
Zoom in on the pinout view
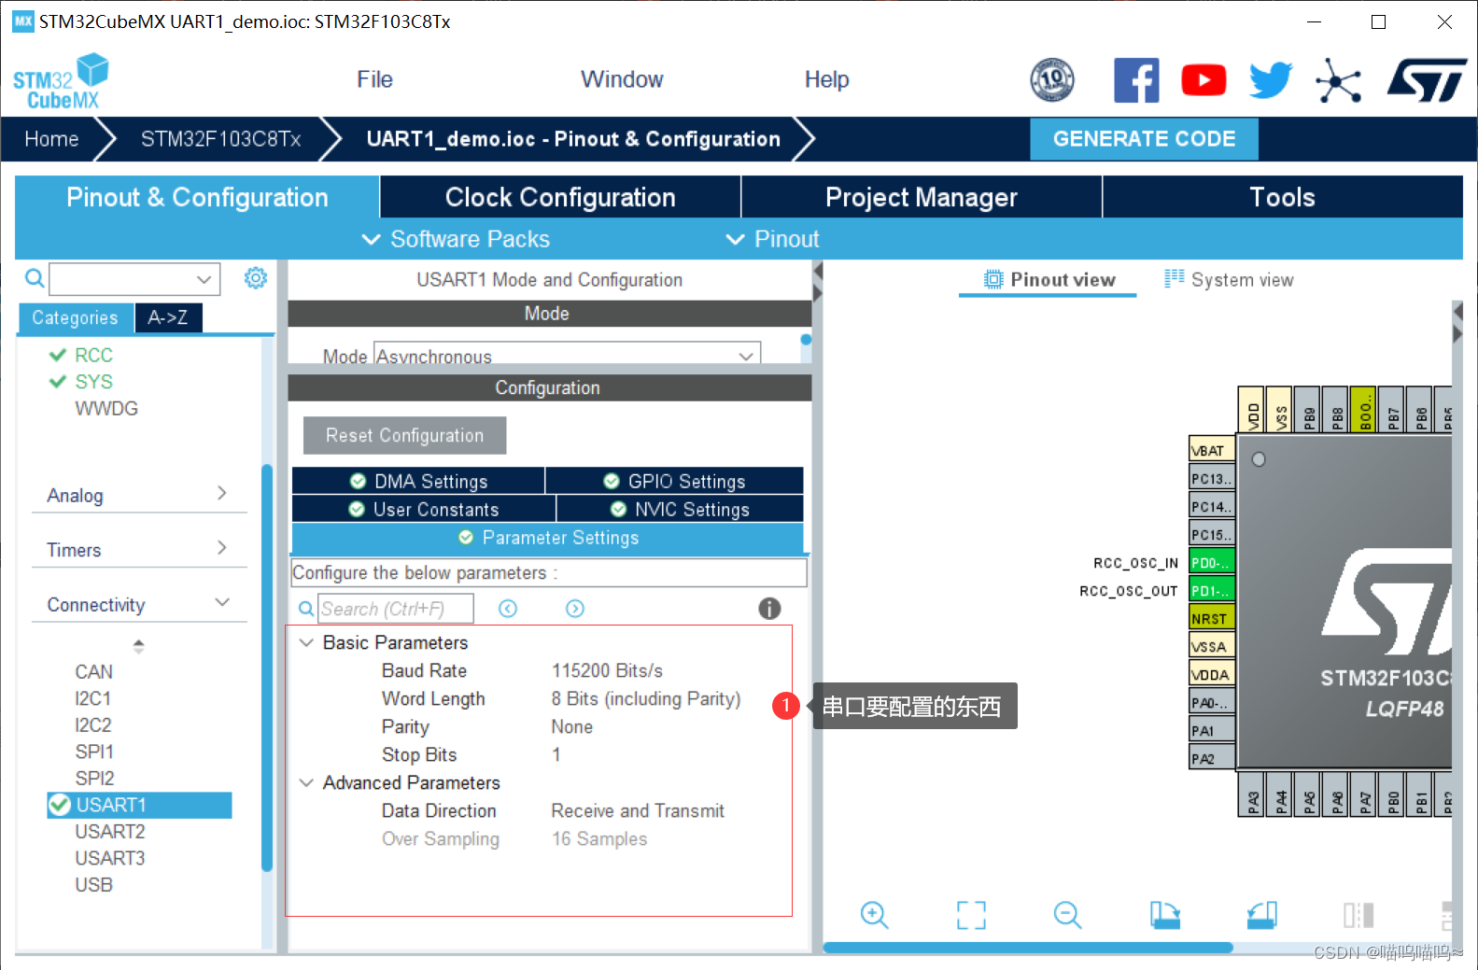[874, 915]
